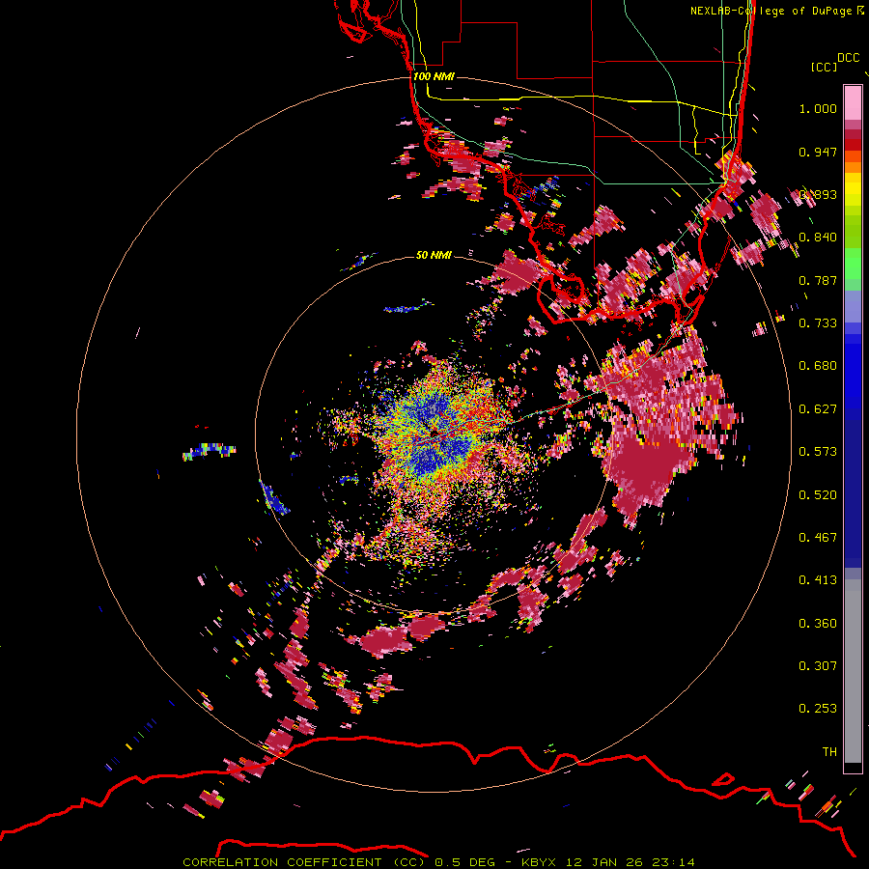Click the 0.573 legend value
This screenshot has height=869, width=869.
click(818, 452)
